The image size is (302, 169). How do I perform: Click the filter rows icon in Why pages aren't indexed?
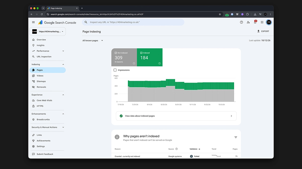[236, 137]
